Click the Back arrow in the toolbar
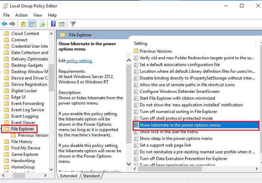 pos(5,24)
